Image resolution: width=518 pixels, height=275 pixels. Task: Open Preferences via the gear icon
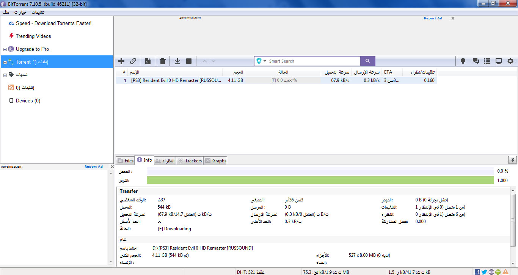[510, 61]
